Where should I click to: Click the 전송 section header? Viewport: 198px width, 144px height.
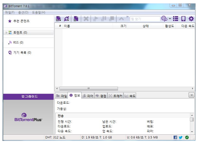61,116
